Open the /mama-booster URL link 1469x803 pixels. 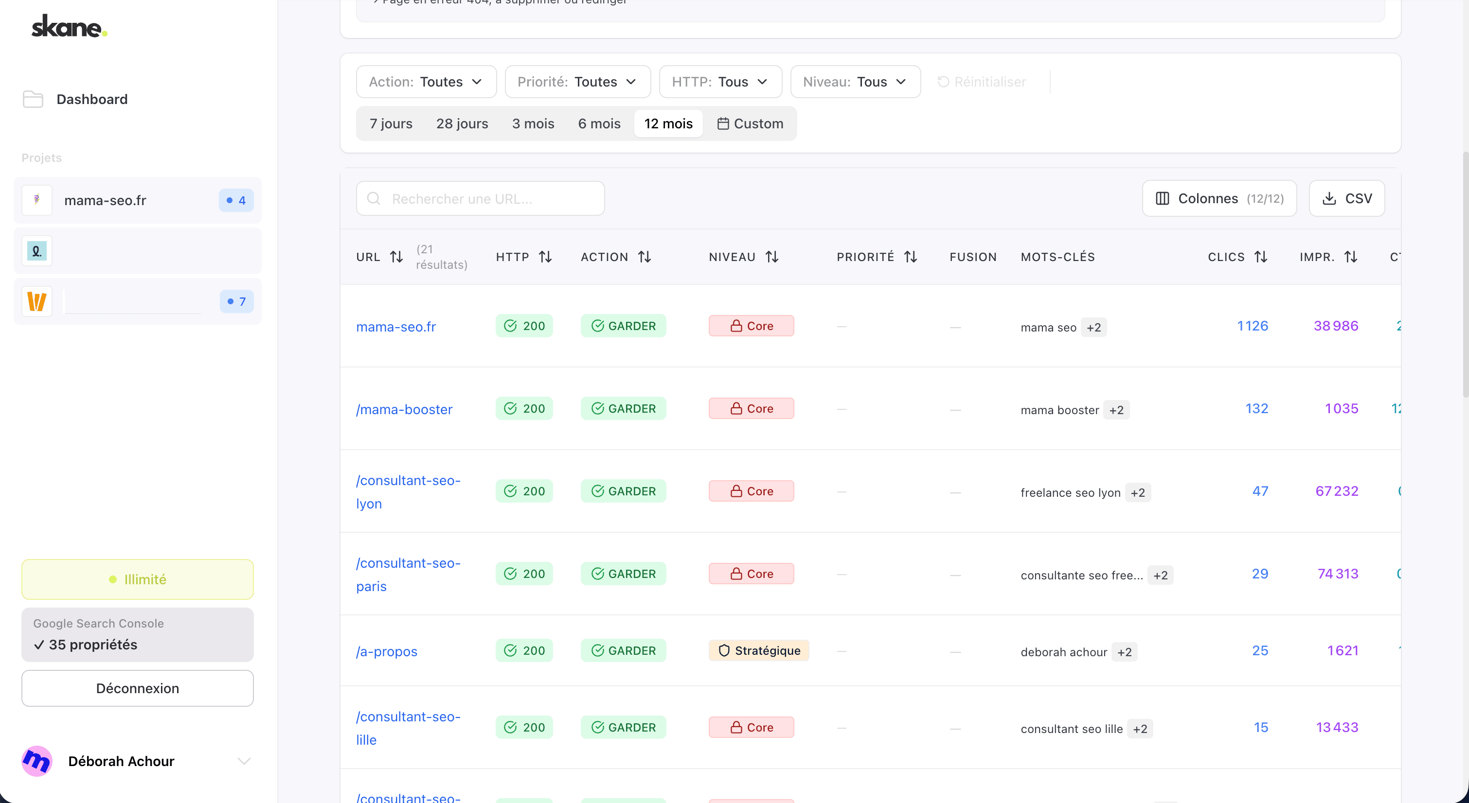[404, 409]
